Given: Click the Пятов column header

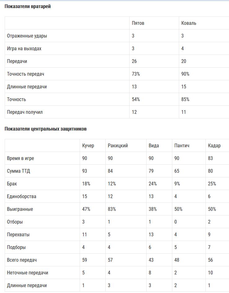Looking at the screenshot, I should 138,23.
